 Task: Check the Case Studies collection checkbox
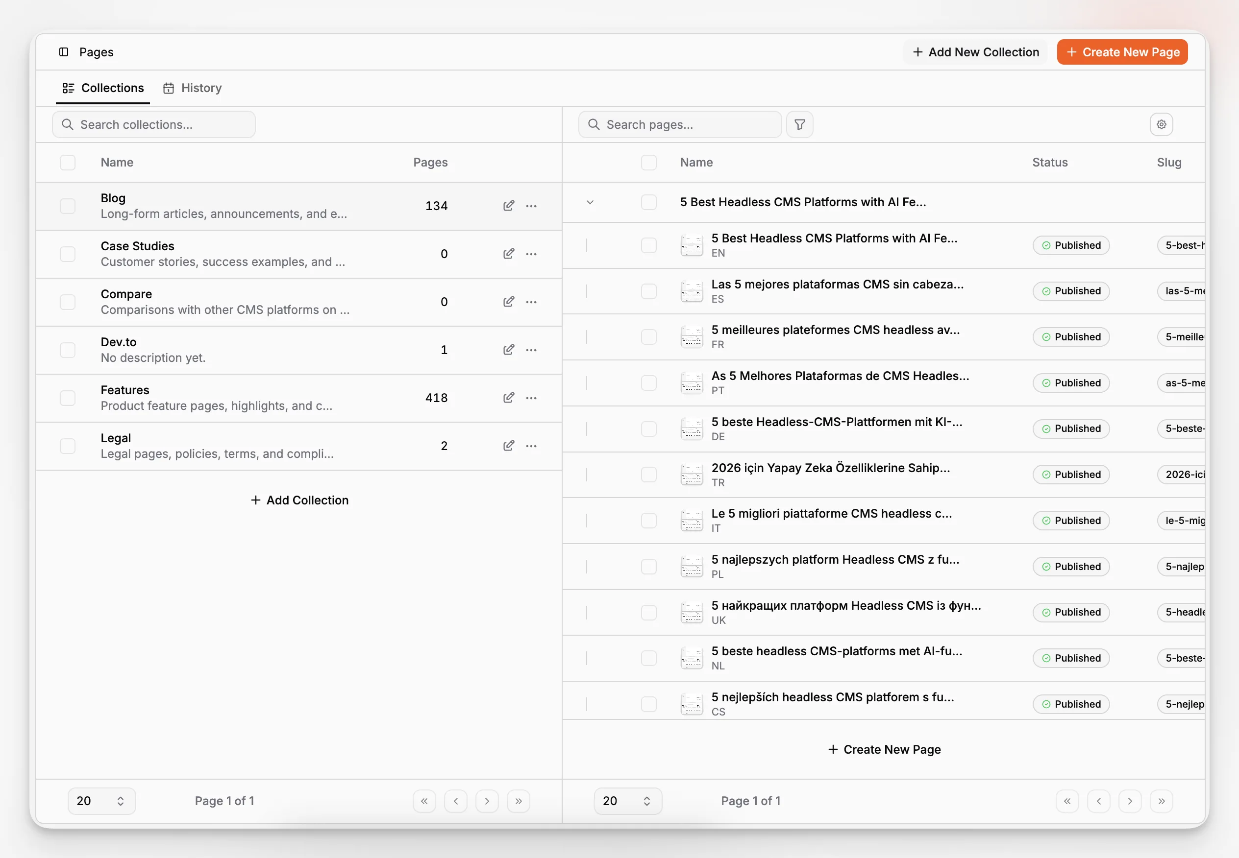[x=68, y=254]
